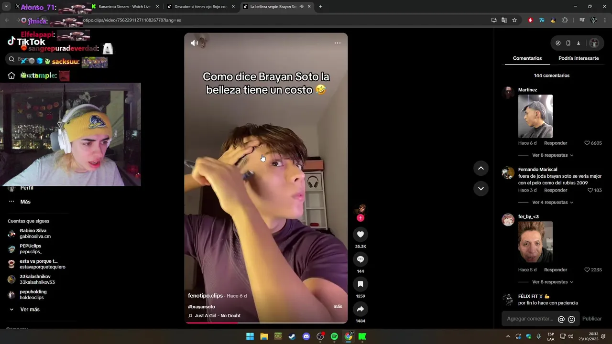Open the three-dot video options menu
Viewport: 612px width, 344px height.
click(338, 43)
